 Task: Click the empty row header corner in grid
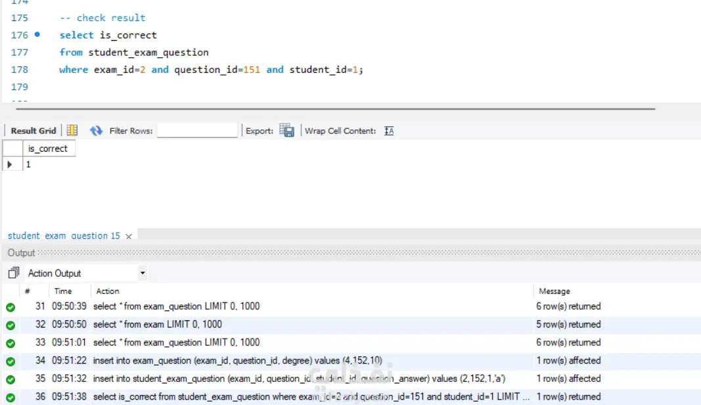tap(12, 149)
